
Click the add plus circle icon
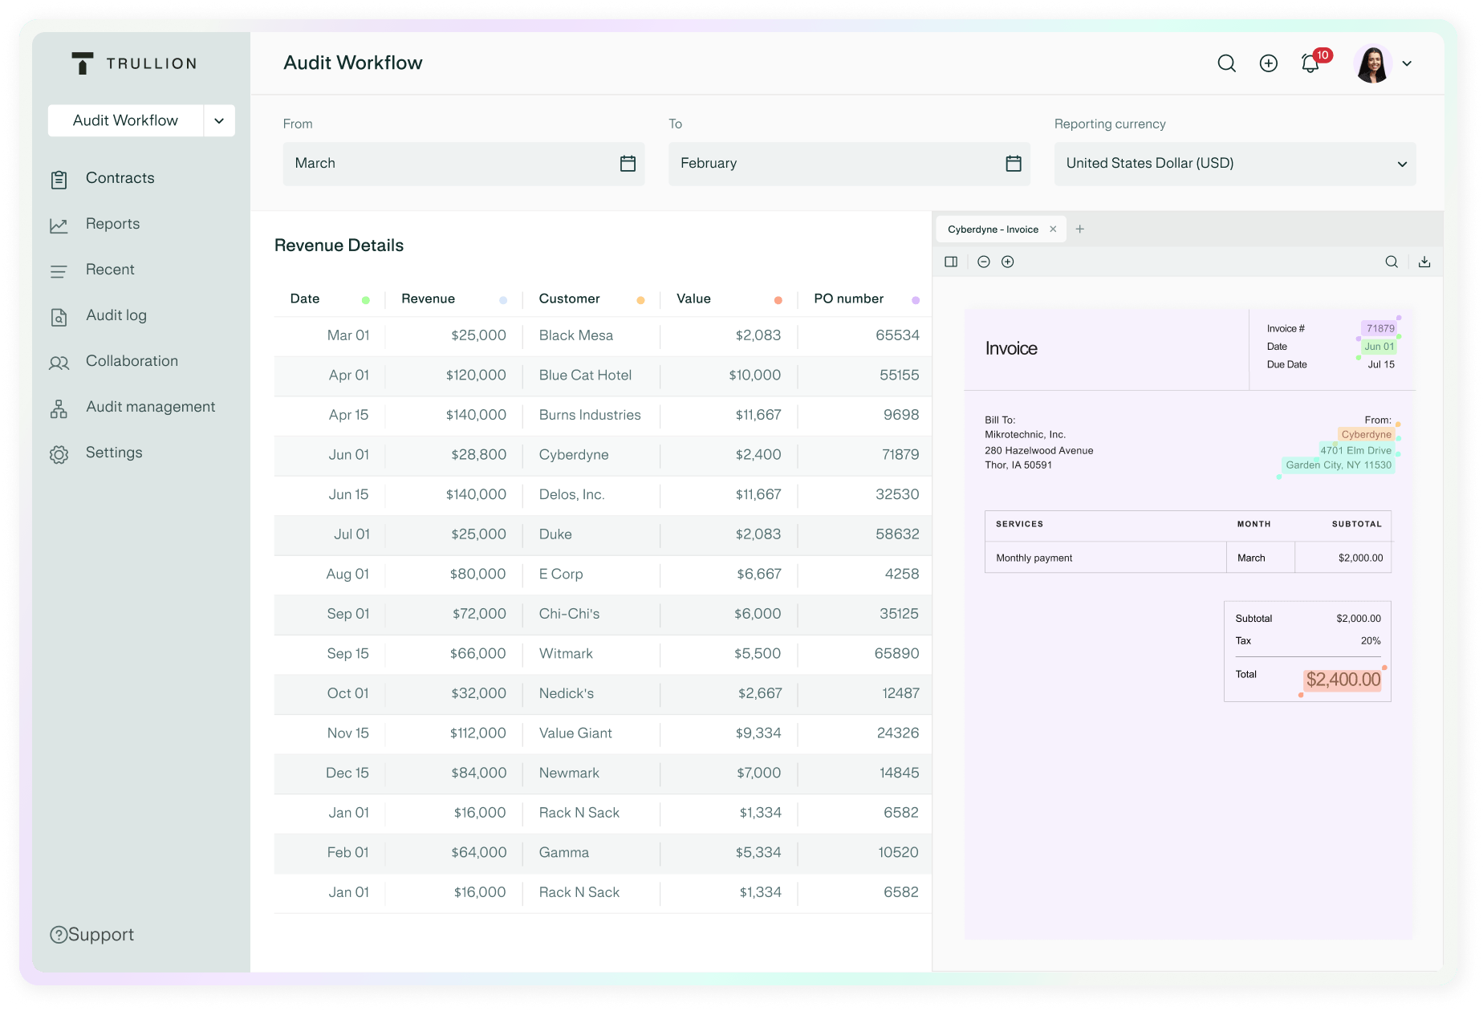coord(1268,63)
